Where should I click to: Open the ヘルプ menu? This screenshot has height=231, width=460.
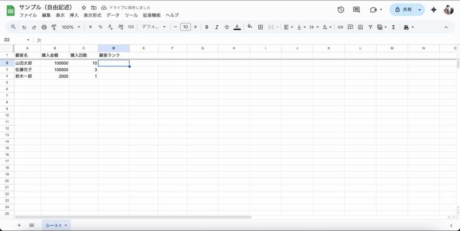coord(172,15)
